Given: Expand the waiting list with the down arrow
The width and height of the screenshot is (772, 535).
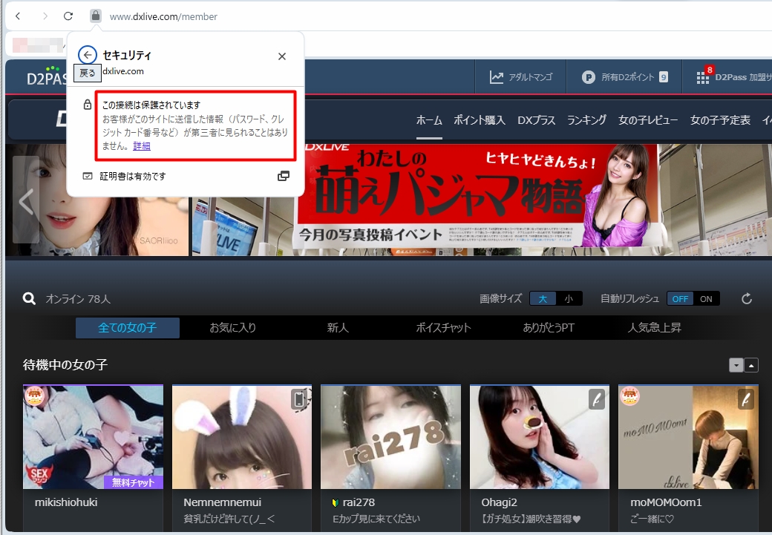Looking at the screenshot, I should tap(736, 364).
